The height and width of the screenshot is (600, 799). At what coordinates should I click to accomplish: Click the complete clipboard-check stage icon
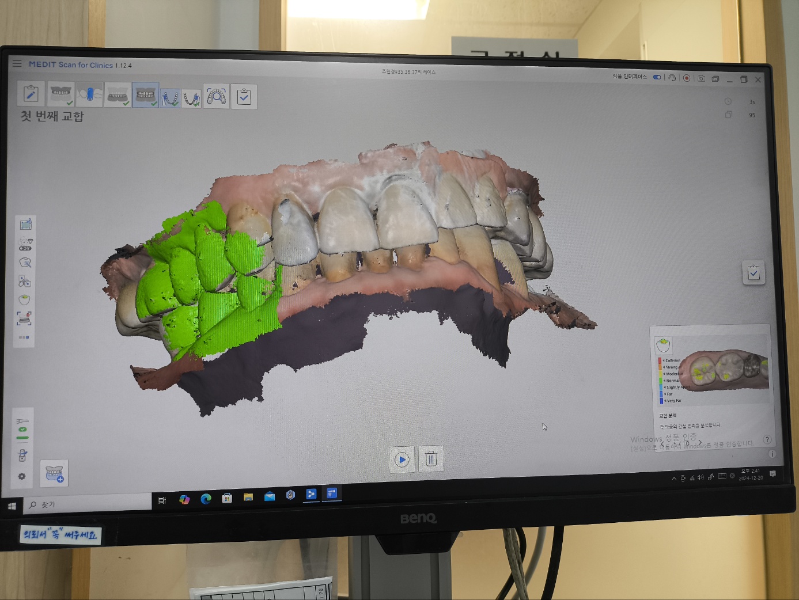click(x=244, y=97)
